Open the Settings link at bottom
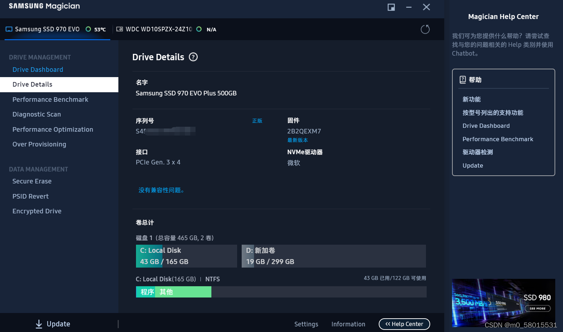This screenshot has width=563, height=332. [x=306, y=324]
